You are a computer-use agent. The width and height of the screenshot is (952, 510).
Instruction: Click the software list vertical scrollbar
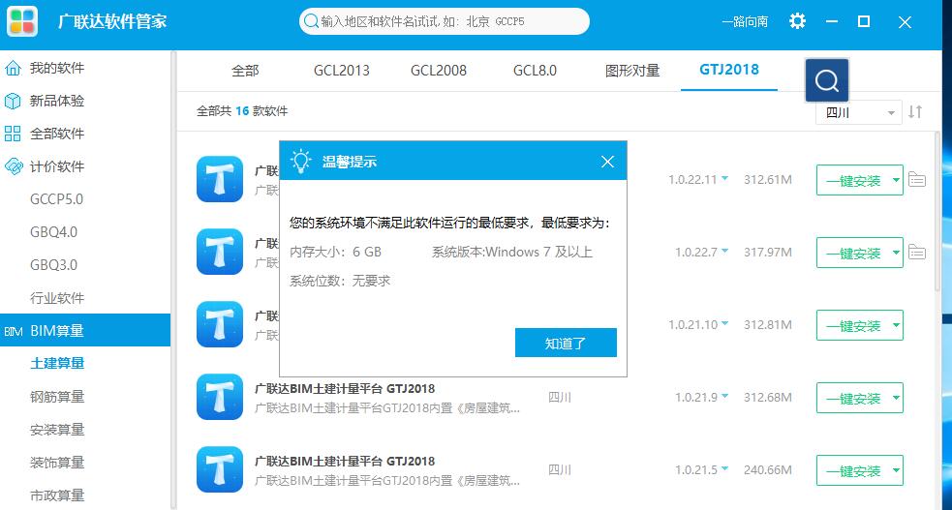click(937, 212)
